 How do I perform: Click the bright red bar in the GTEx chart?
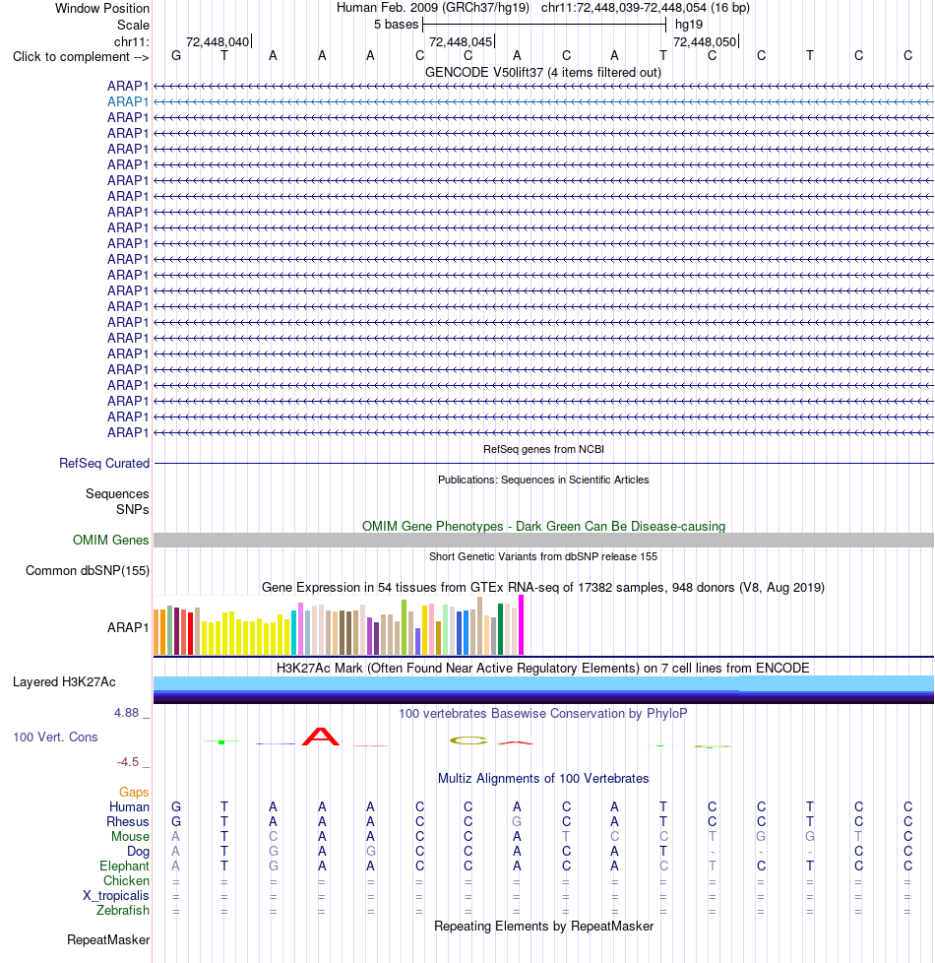pos(190,634)
